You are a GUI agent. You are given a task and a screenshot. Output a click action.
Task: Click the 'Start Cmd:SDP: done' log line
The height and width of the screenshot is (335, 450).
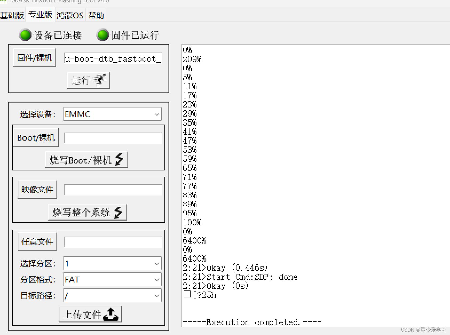pyautogui.click(x=240, y=277)
